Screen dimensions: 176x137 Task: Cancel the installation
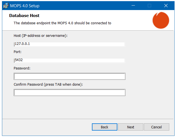(156, 127)
